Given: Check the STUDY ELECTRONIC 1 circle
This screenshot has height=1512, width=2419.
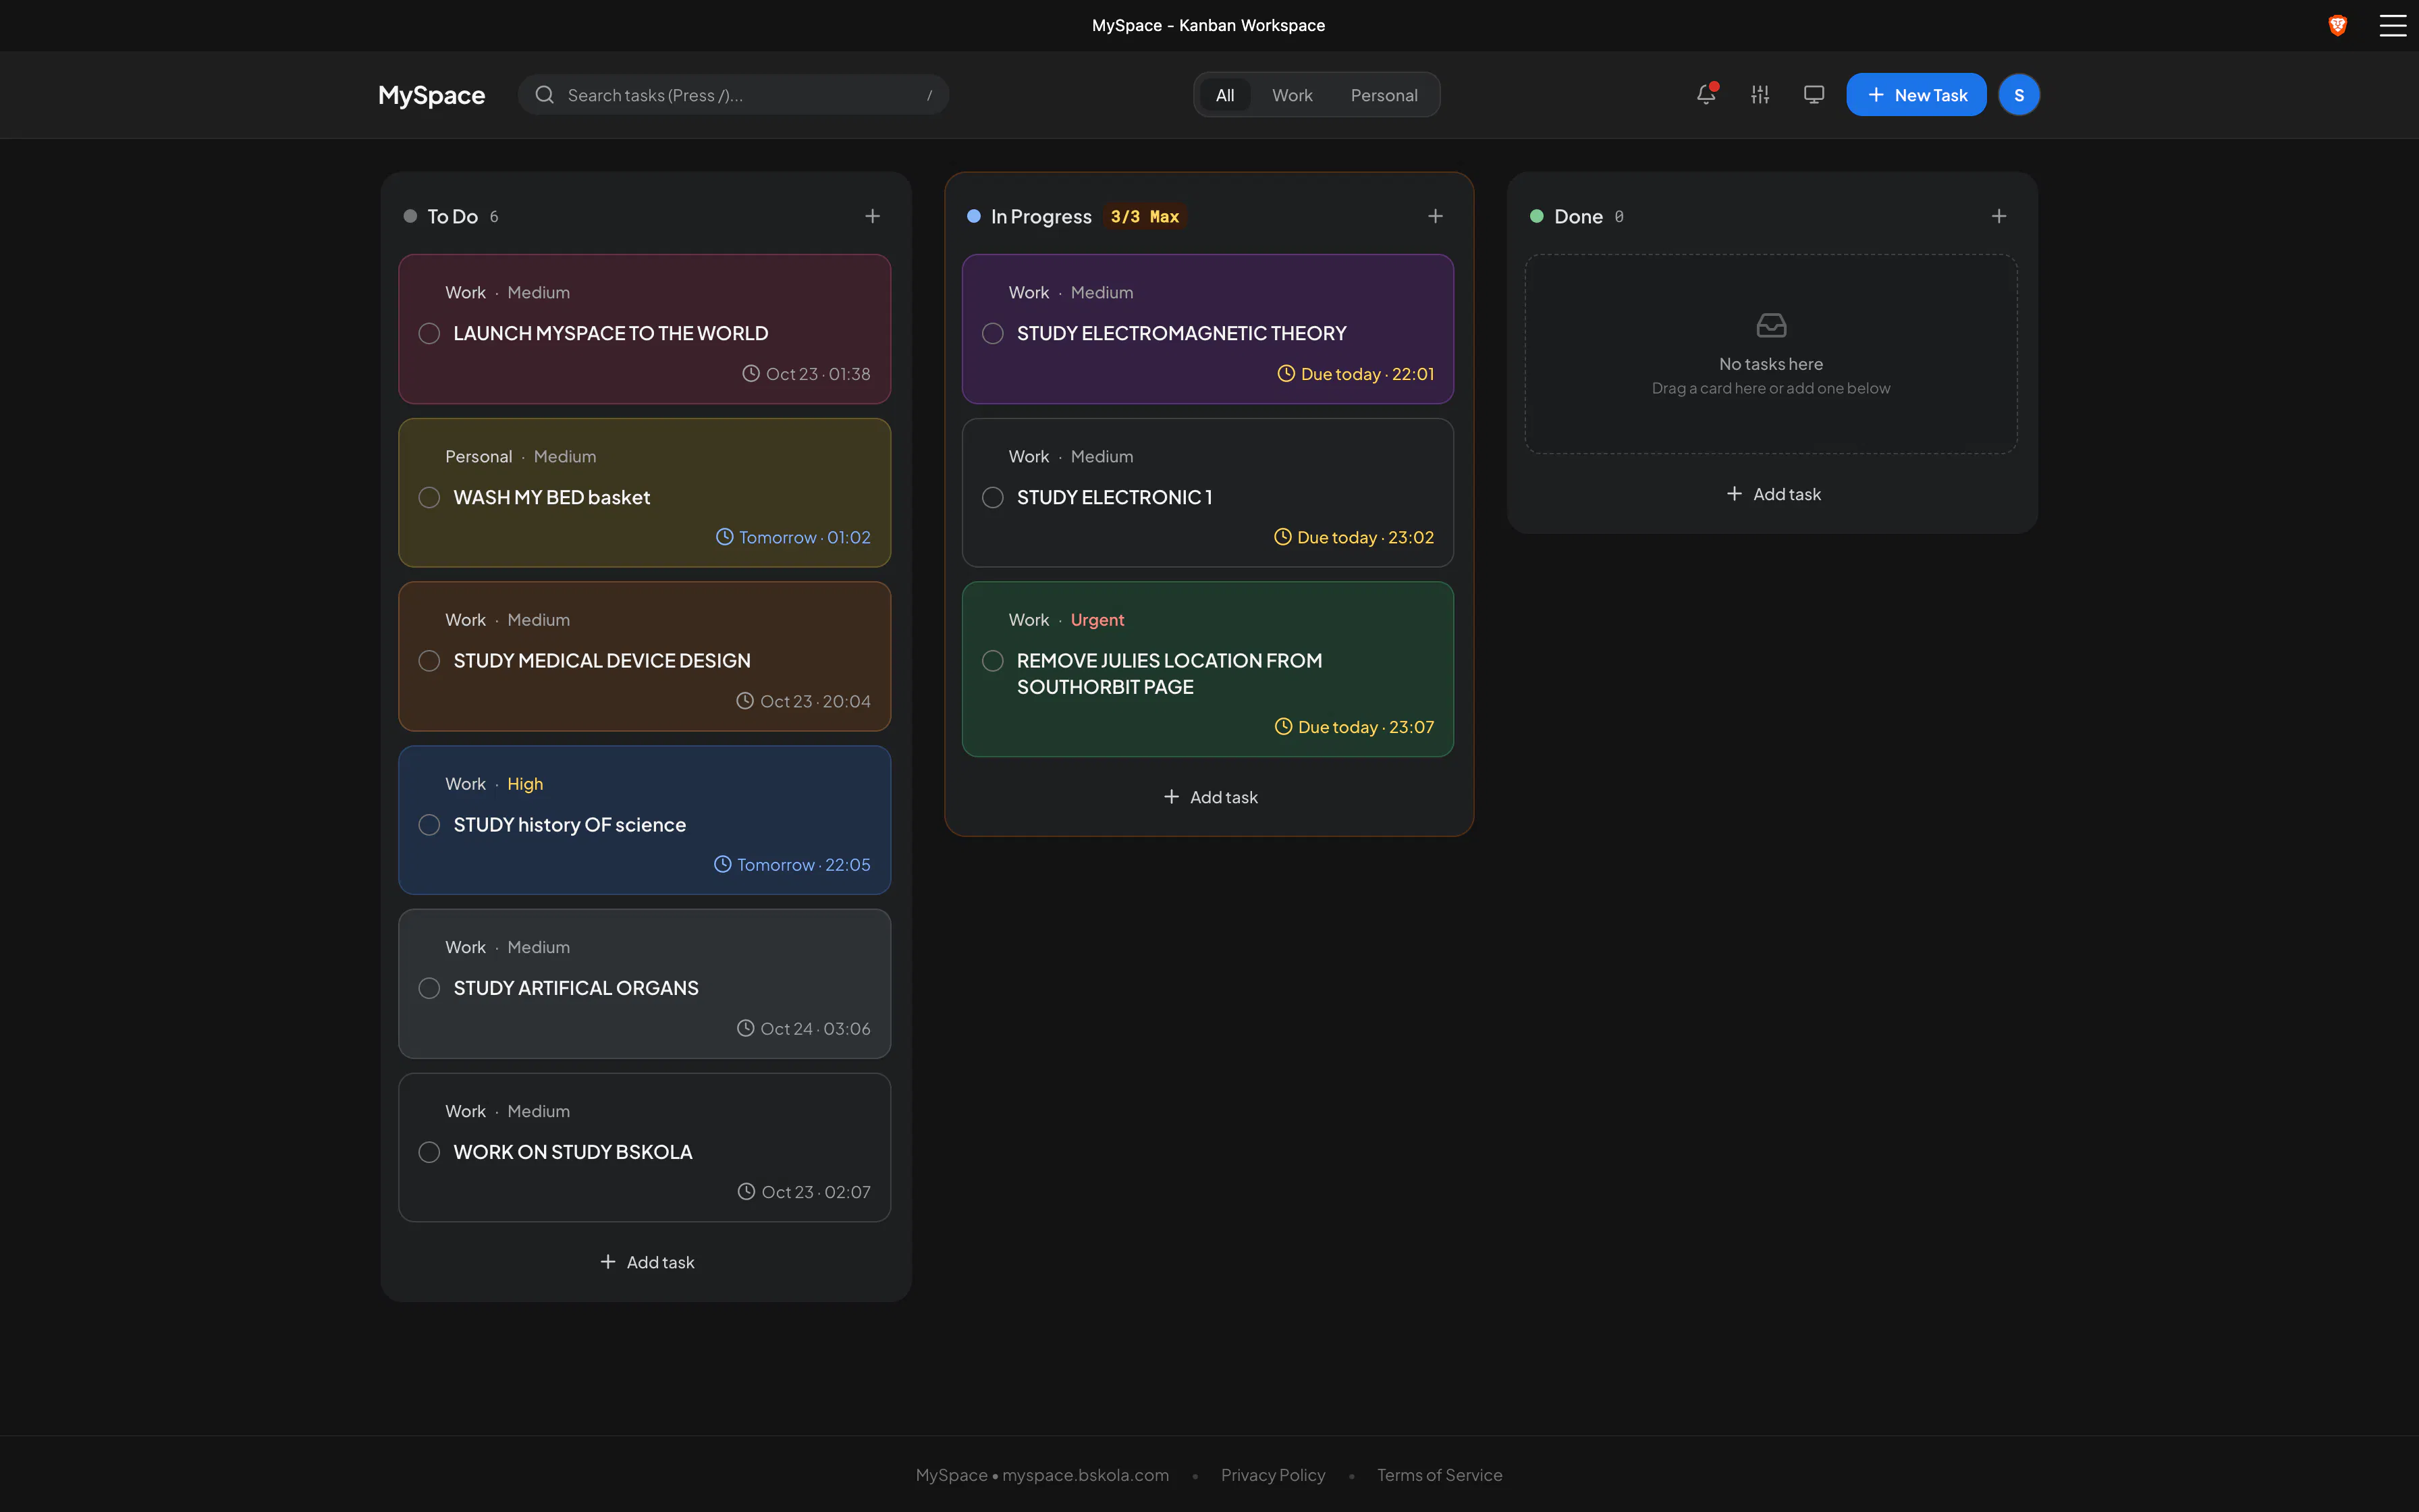Looking at the screenshot, I should (x=993, y=497).
